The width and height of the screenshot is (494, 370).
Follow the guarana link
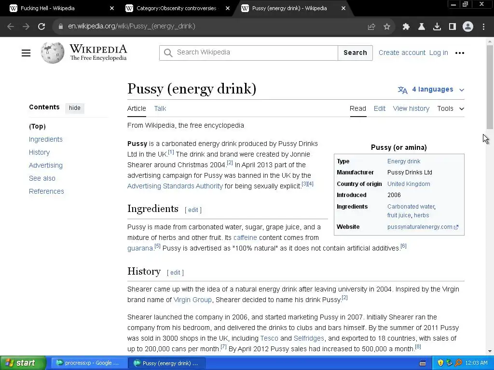pyautogui.click(x=140, y=248)
